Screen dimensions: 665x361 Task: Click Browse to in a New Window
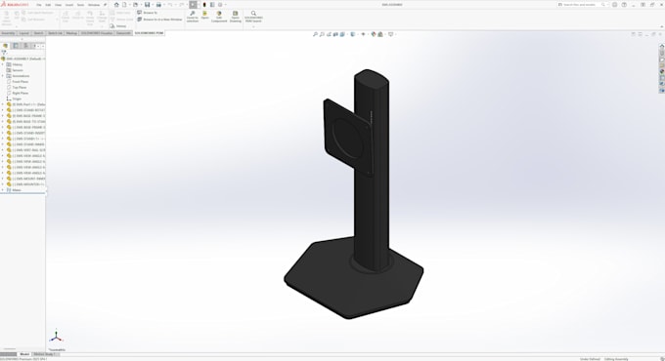159,20
